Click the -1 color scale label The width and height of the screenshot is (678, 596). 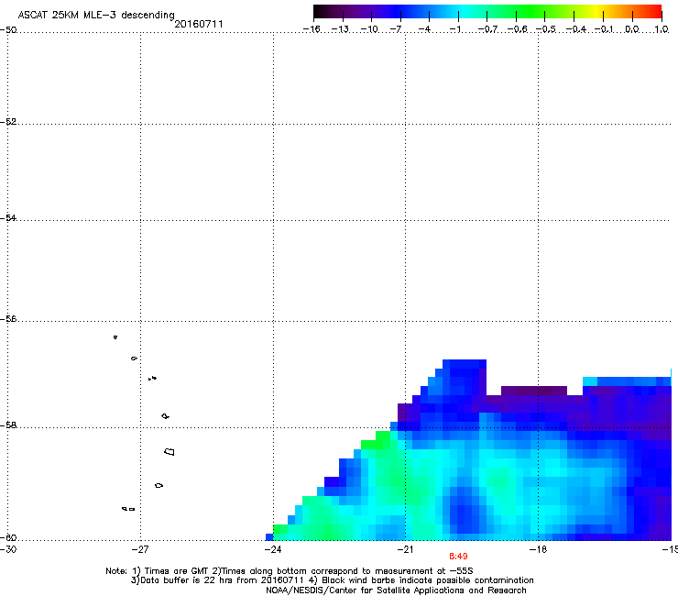pyautogui.click(x=455, y=29)
